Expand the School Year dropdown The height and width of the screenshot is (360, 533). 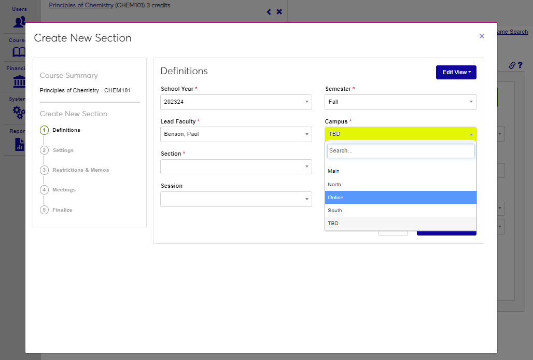click(x=236, y=102)
